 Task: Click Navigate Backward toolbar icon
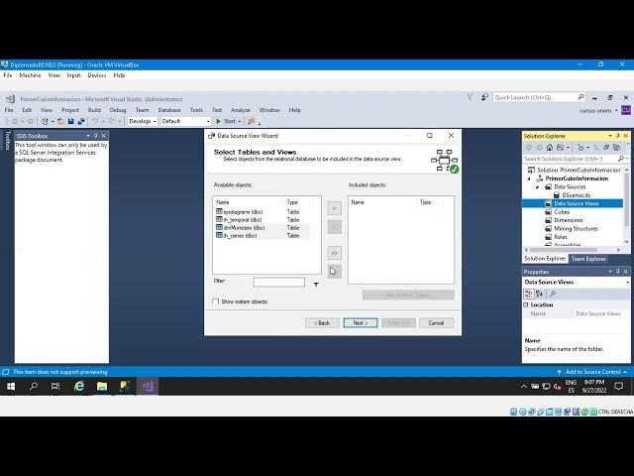(15, 121)
